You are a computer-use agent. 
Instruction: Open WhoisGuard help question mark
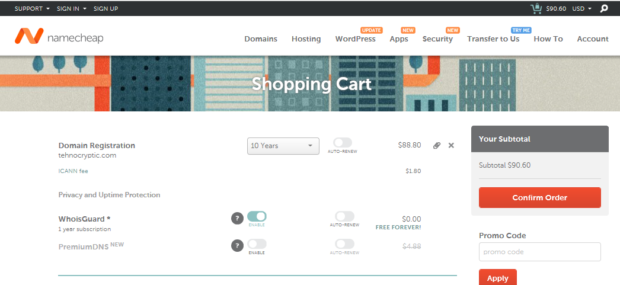pyautogui.click(x=237, y=218)
